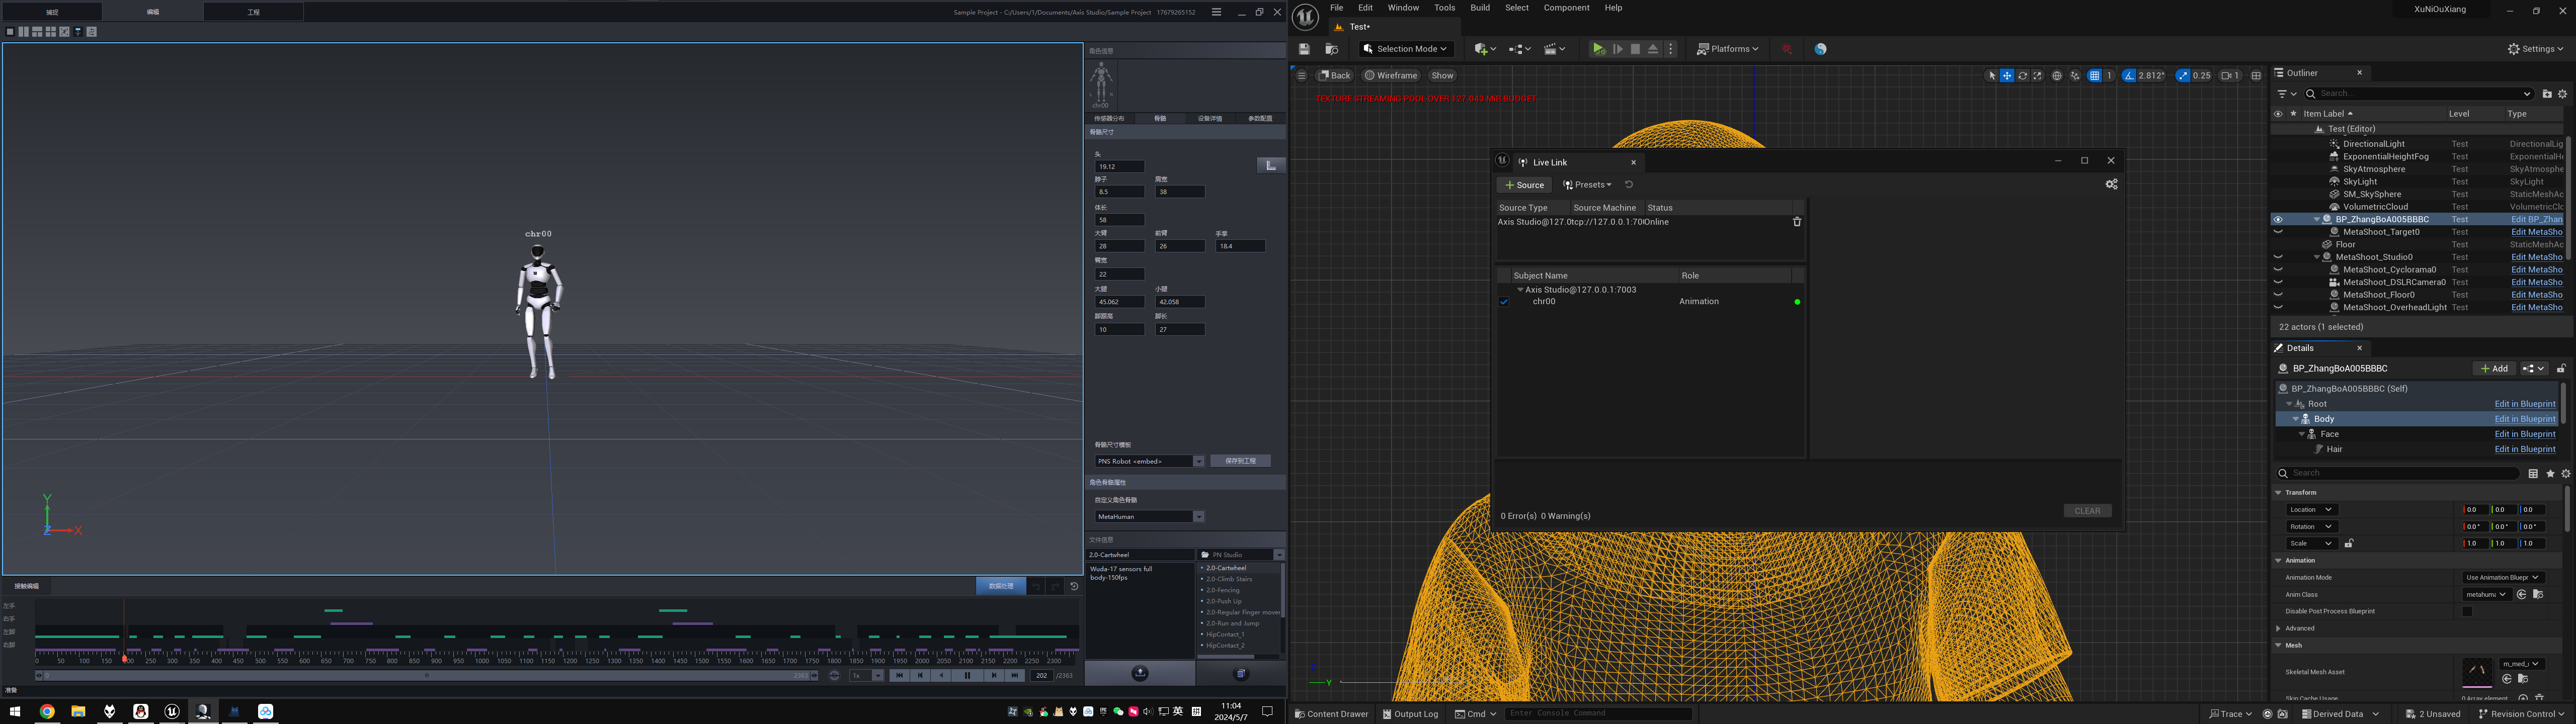This screenshot has height=724, width=2576.
Task: Expand the Advanced section in Details
Action: point(2279,629)
